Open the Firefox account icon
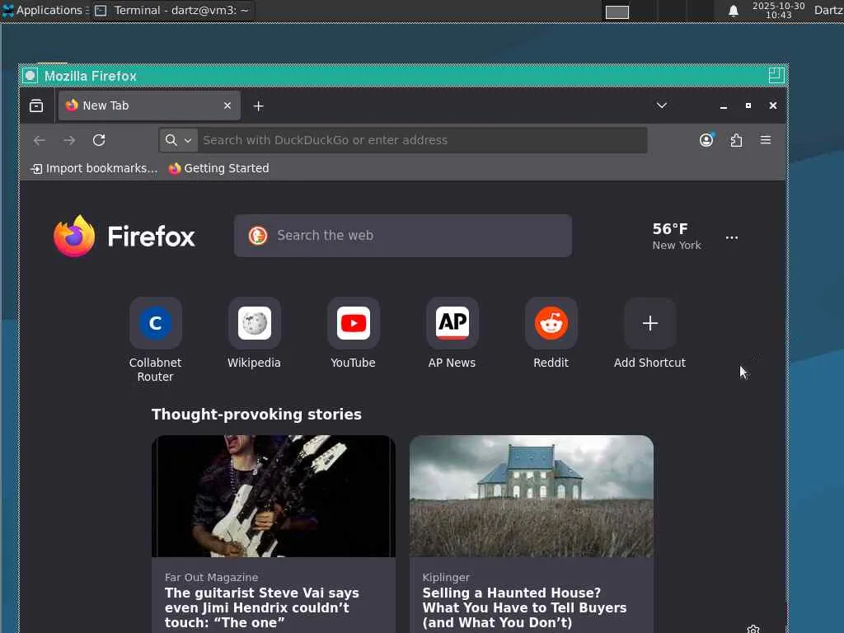This screenshot has width=844, height=633. pos(706,140)
